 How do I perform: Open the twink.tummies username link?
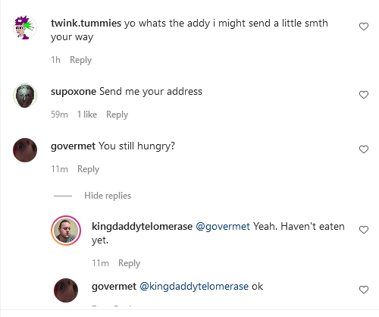[86, 24]
